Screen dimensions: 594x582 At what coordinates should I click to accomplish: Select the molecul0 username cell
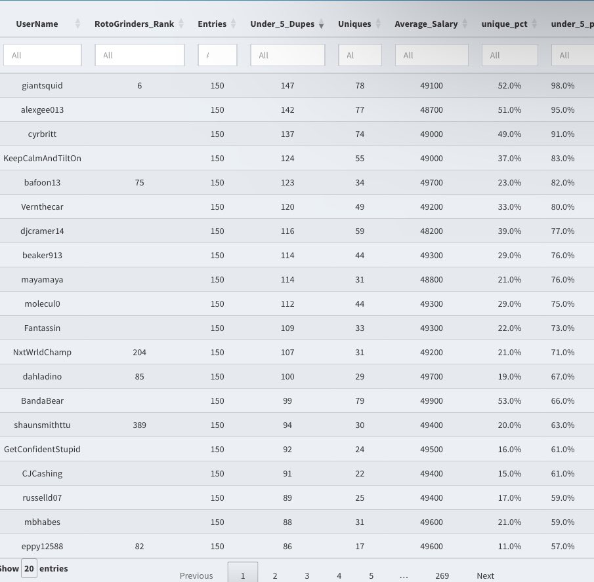43,303
